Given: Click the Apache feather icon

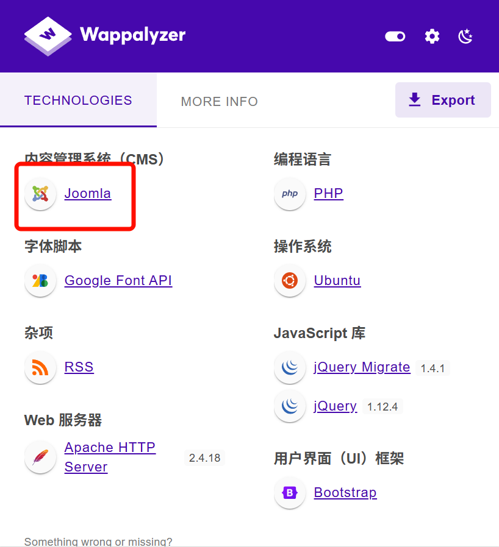Looking at the screenshot, I should tap(40, 457).
